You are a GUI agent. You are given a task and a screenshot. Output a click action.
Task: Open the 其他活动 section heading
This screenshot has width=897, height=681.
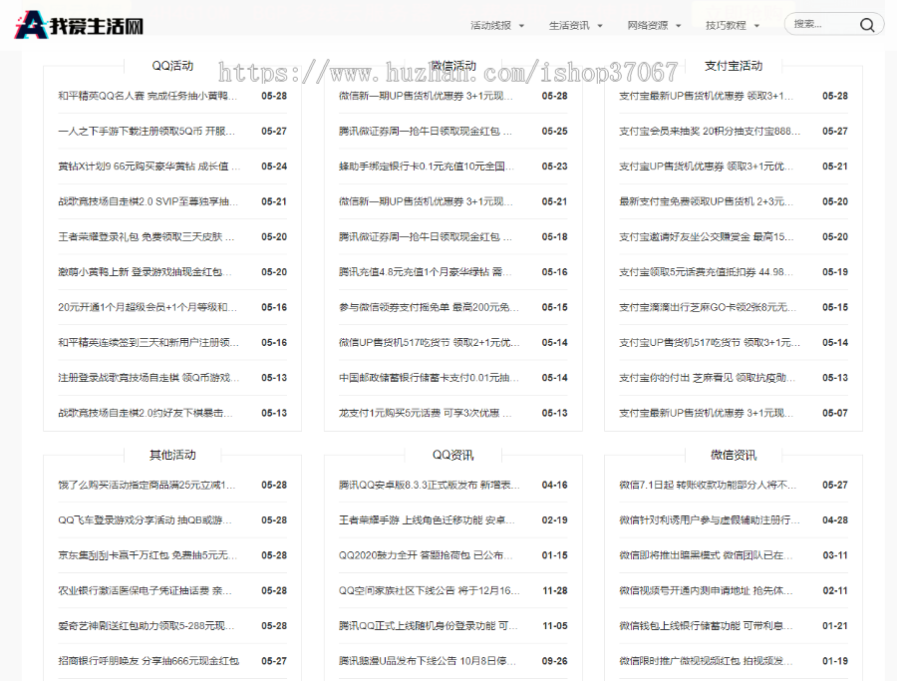(x=172, y=455)
